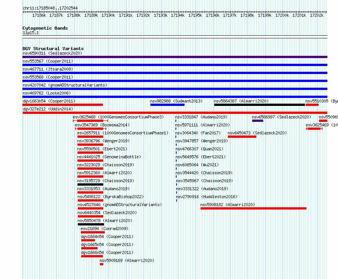The width and height of the screenshot is (338, 279).
Task: Click nsv3544420 (Chaisson2019) label
Action: [x=204, y=173]
